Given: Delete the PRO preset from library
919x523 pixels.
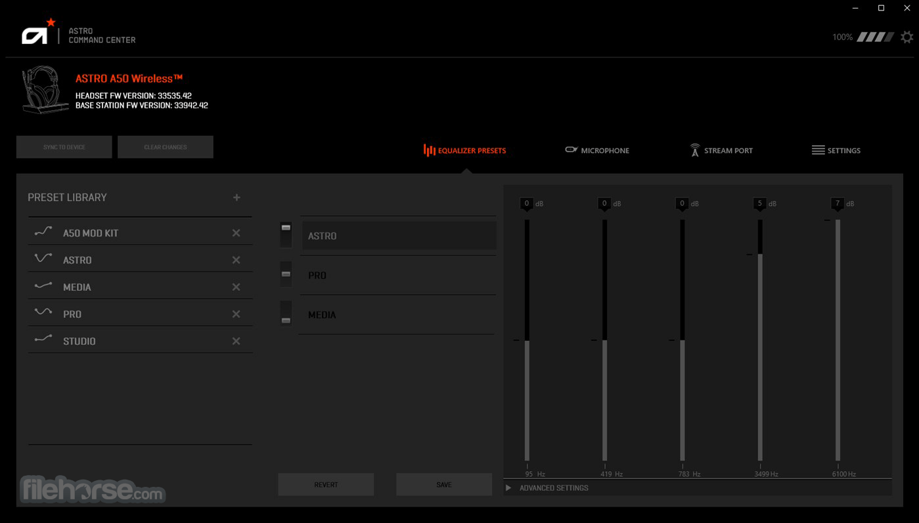Looking at the screenshot, I should point(236,314).
